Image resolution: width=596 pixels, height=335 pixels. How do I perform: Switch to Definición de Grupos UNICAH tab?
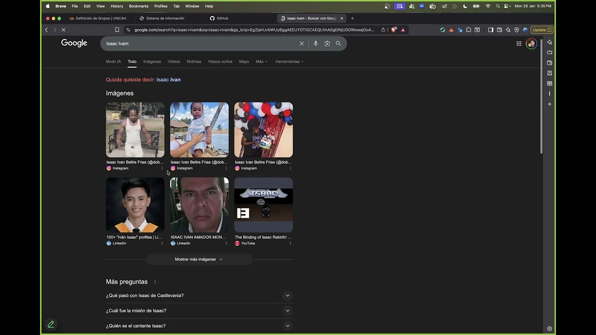(101, 18)
